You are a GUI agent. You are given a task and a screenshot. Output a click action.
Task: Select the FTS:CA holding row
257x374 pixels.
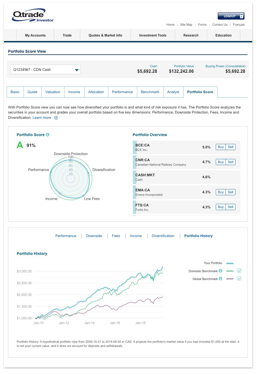click(x=187, y=207)
